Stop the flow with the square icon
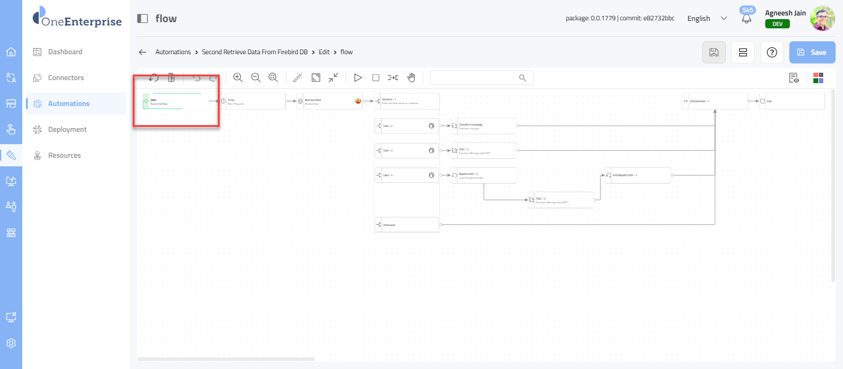843x369 pixels. pyautogui.click(x=375, y=78)
